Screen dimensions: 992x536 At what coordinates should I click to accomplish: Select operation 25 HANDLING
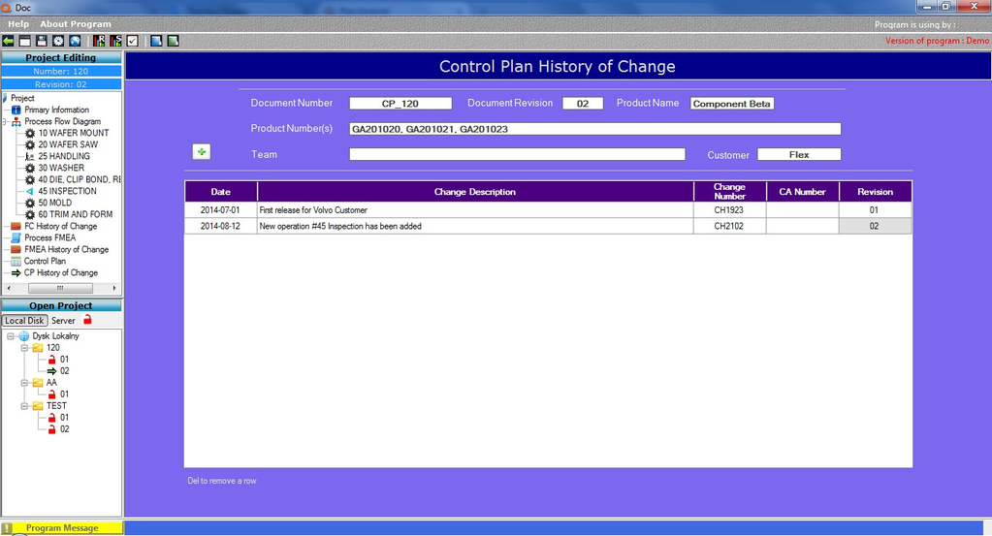tap(64, 156)
